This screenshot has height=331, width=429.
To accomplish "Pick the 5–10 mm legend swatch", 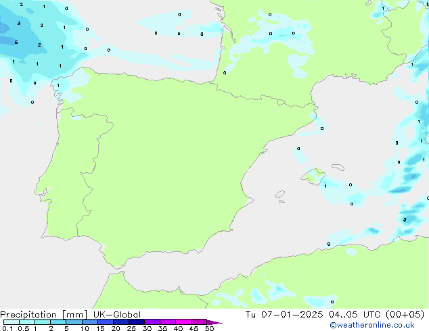I will coord(74,322).
